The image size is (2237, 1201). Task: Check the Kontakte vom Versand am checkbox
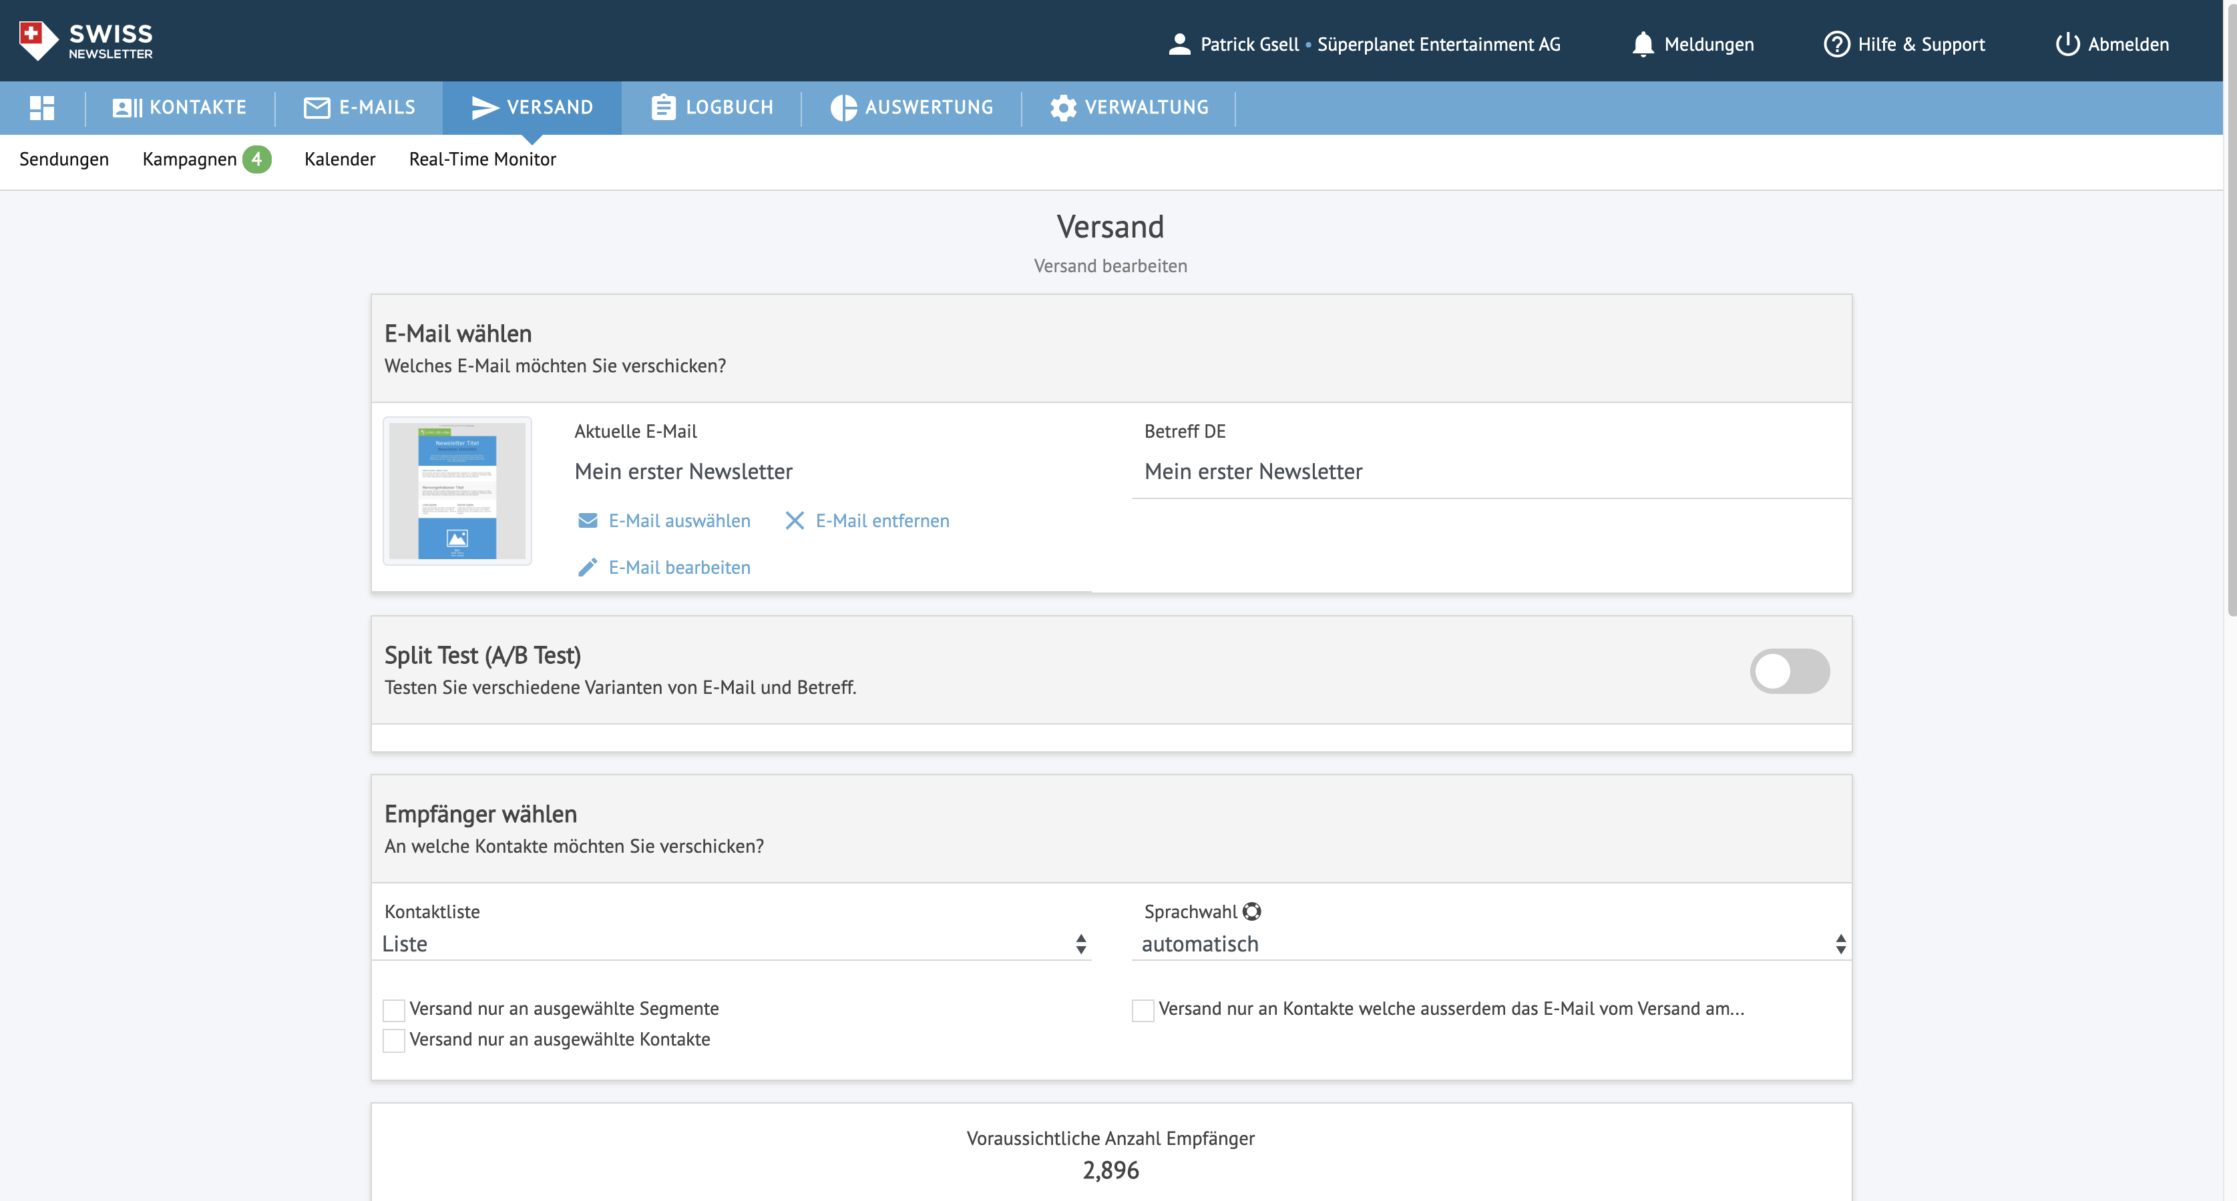[x=1143, y=1010]
